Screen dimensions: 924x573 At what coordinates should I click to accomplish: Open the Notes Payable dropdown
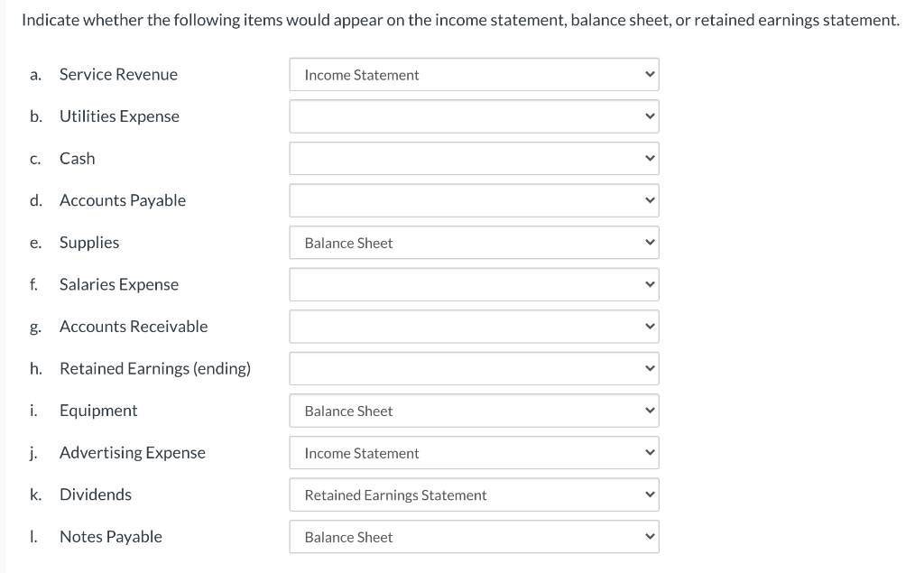click(x=474, y=536)
